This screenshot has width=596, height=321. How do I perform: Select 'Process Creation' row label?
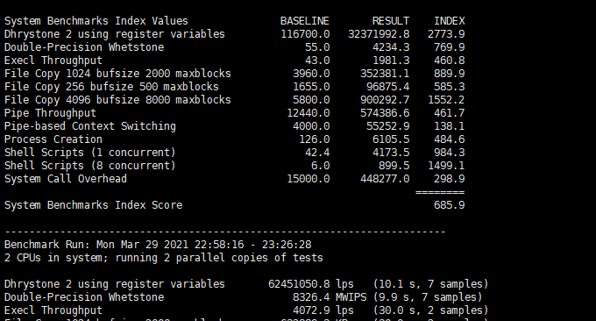point(53,139)
